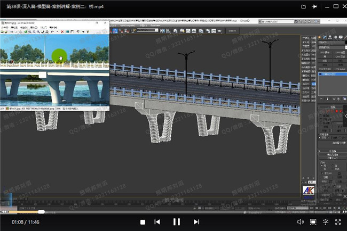Open the Material Editor

pyautogui.click(x=201, y=31)
